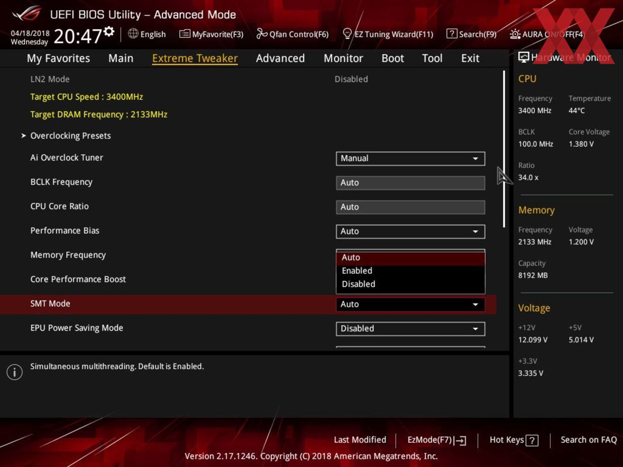
Task: Click the Hot Keys question mark box
Action: [532, 440]
